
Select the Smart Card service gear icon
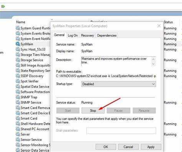point(18,118)
